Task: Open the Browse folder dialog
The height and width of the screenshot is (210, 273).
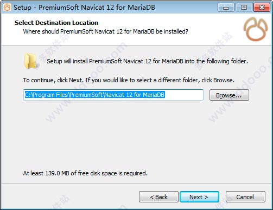Action: coord(229,95)
